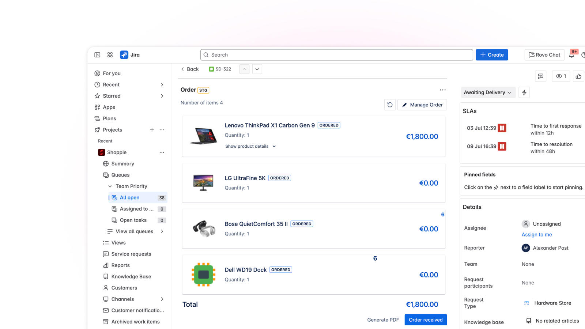
Task: Open the Awaiting Delivery status dropdown
Action: [488, 92]
